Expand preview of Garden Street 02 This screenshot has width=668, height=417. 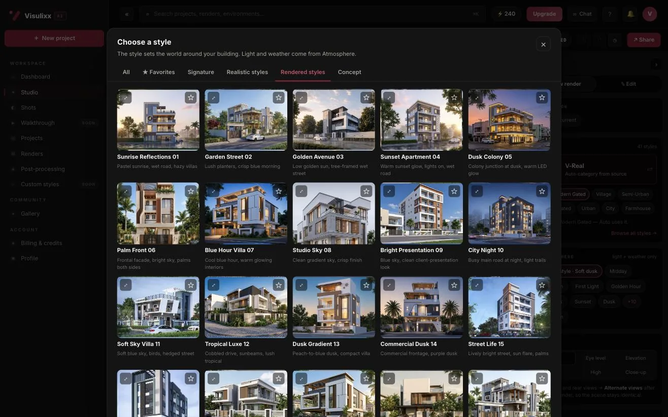tap(213, 97)
